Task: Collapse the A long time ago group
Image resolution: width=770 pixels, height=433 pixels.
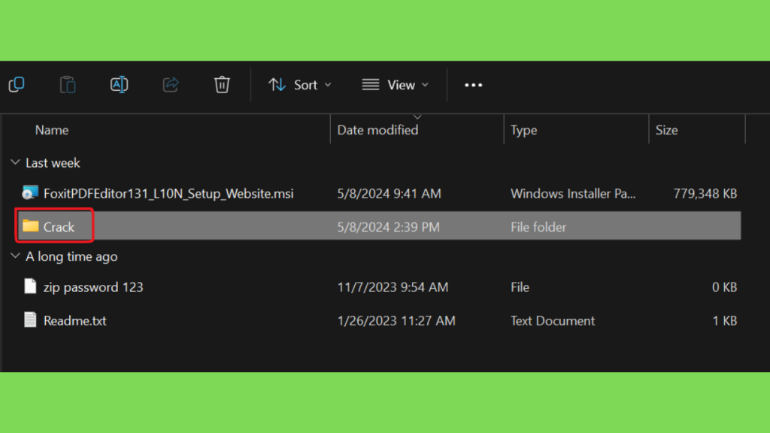Action: [x=15, y=256]
